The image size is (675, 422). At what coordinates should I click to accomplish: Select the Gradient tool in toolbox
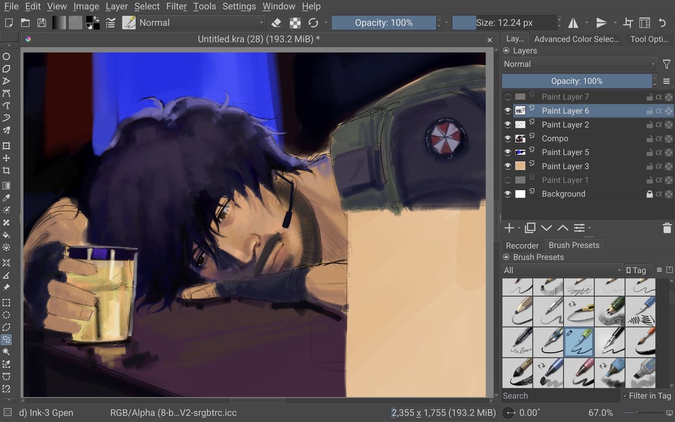pyautogui.click(x=6, y=185)
